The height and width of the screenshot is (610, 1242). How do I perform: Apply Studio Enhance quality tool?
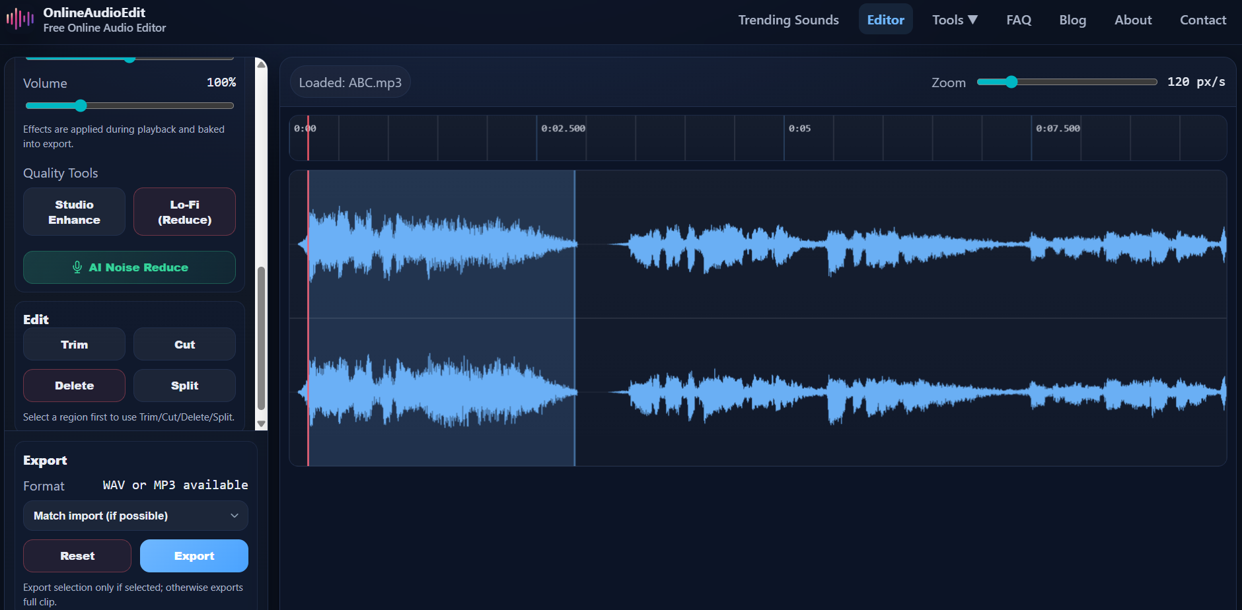click(74, 212)
